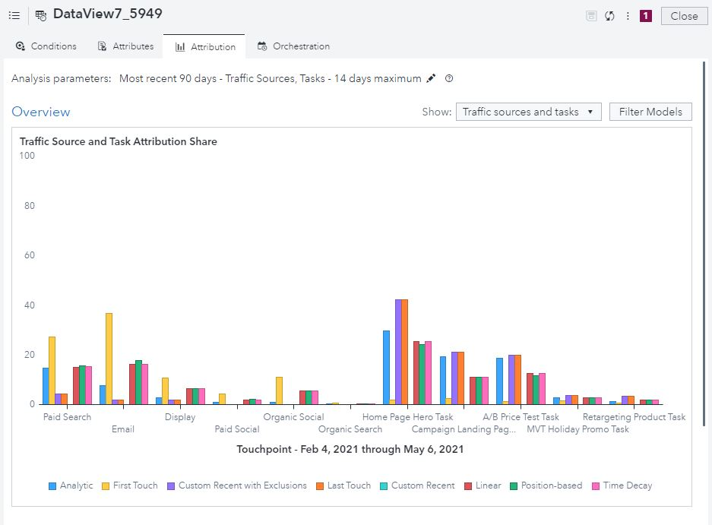Image resolution: width=712 pixels, height=525 pixels.
Task: Toggle Analytic series in chart legend
Action: (71, 485)
